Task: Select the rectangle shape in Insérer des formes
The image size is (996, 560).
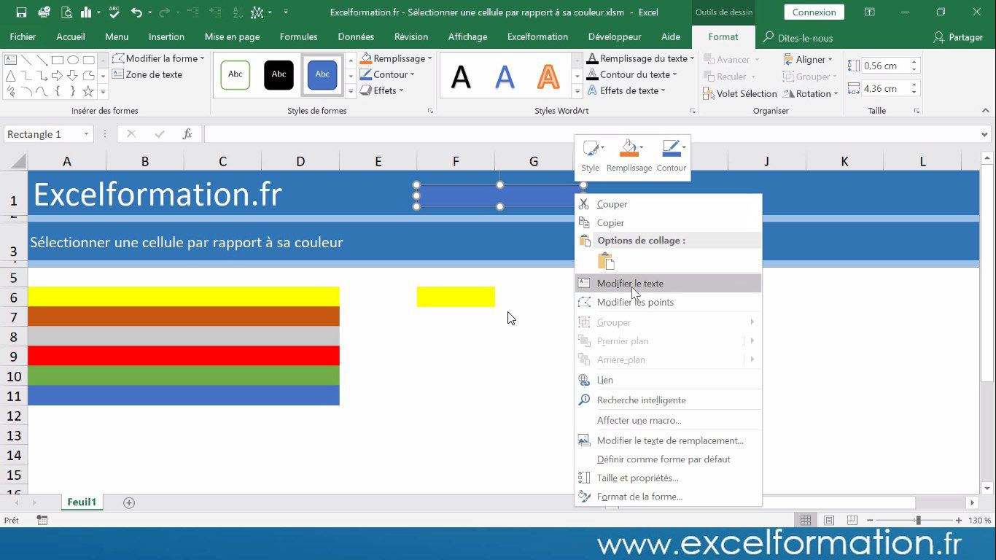Action: [x=58, y=60]
